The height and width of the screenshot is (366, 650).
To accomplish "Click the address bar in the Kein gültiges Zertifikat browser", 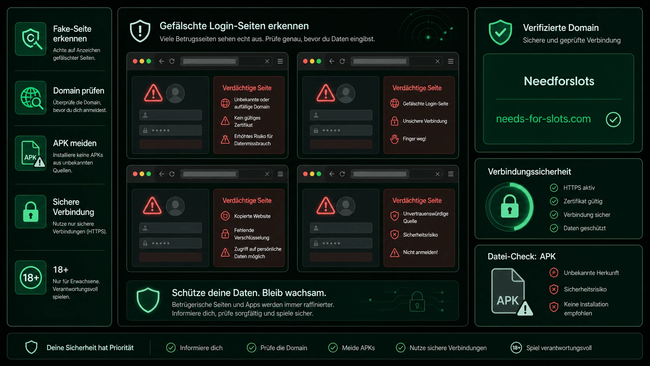I will pos(226,61).
